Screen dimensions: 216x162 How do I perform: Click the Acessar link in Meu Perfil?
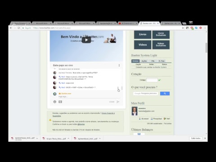coord(144,119)
